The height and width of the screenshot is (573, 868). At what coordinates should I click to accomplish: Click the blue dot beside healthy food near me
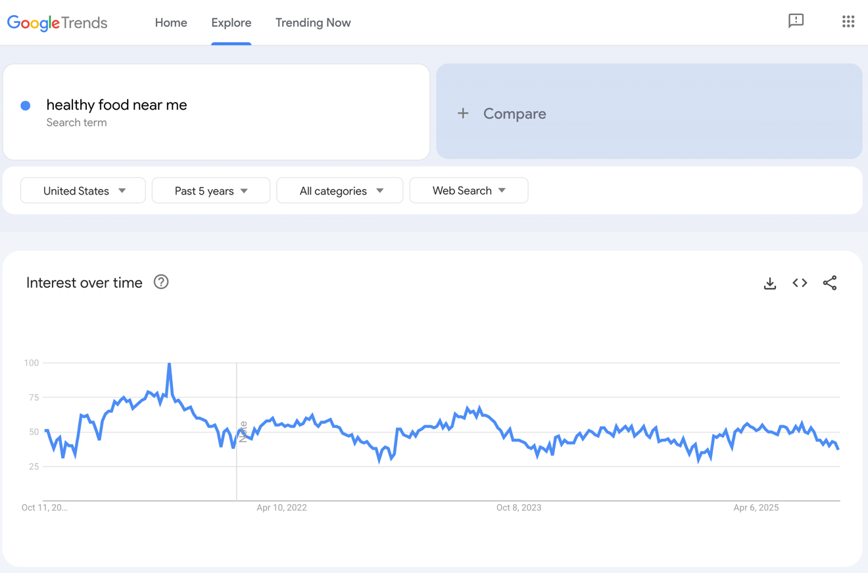25,105
